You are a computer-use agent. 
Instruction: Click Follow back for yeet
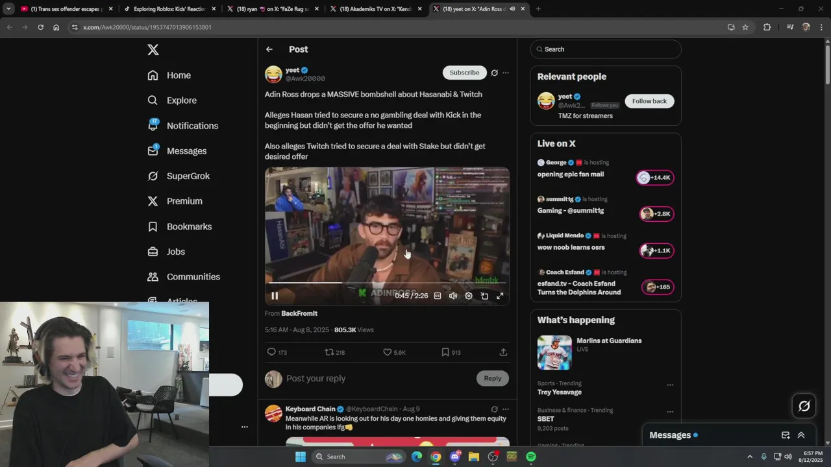pyautogui.click(x=649, y=101)
